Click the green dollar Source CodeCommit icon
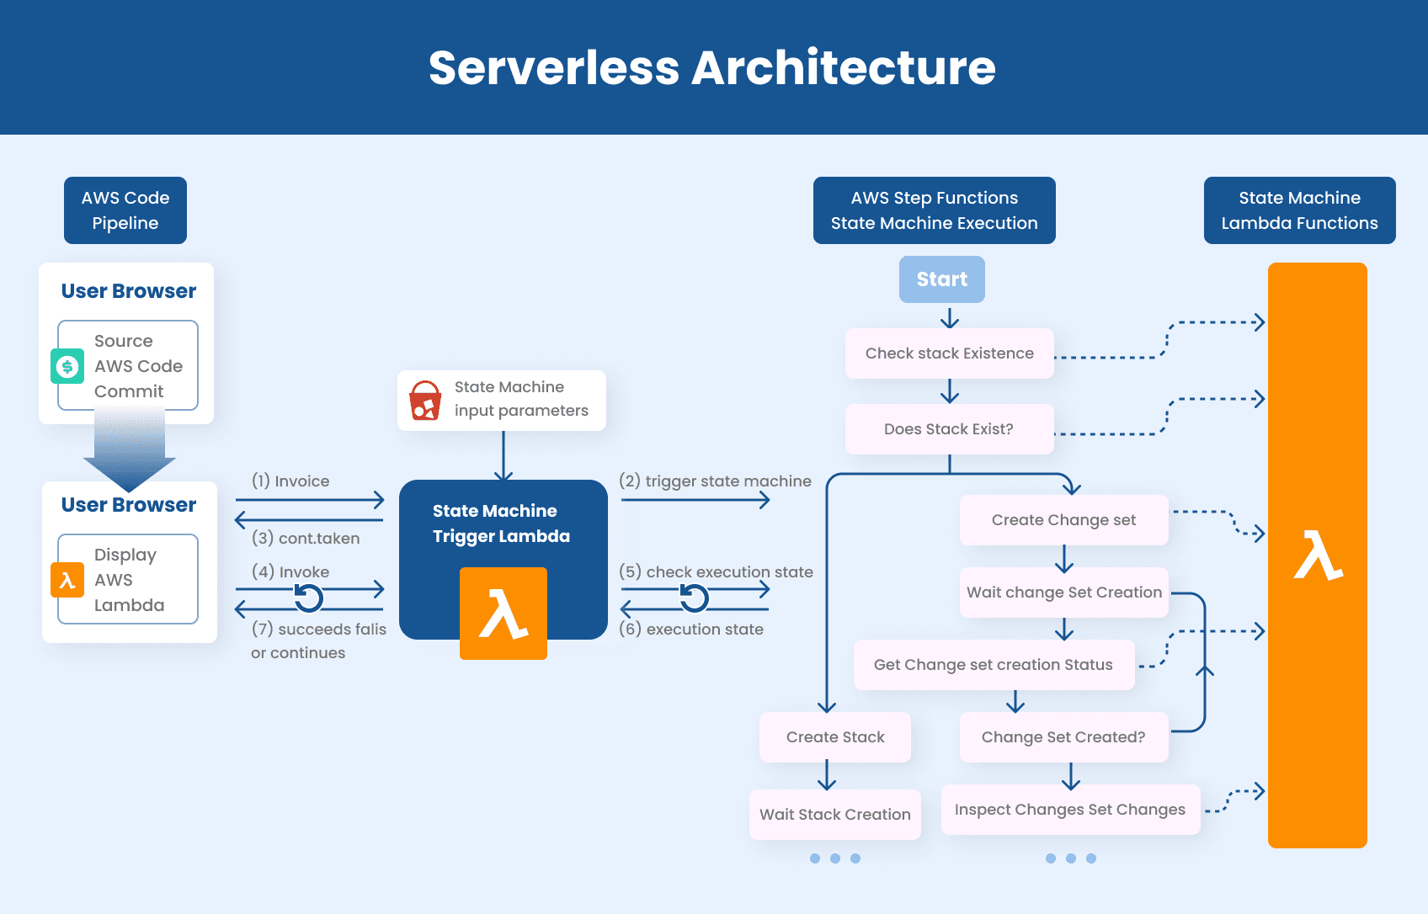Viewport: 1428px width, 914px height. click(67, 366)
